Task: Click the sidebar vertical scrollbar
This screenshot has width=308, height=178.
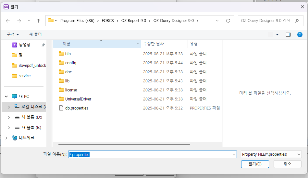Action: click(49, 115)
